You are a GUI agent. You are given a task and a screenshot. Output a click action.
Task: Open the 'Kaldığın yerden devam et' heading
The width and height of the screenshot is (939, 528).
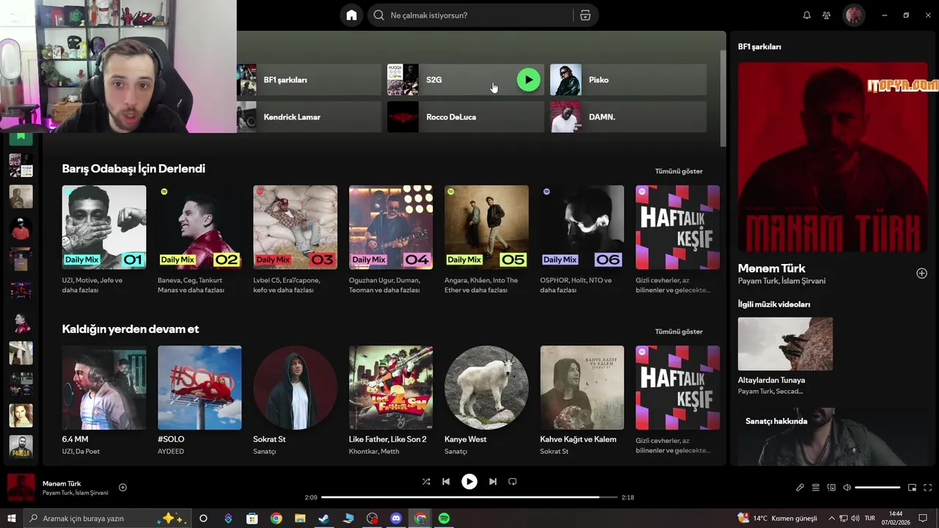point(131,329)
